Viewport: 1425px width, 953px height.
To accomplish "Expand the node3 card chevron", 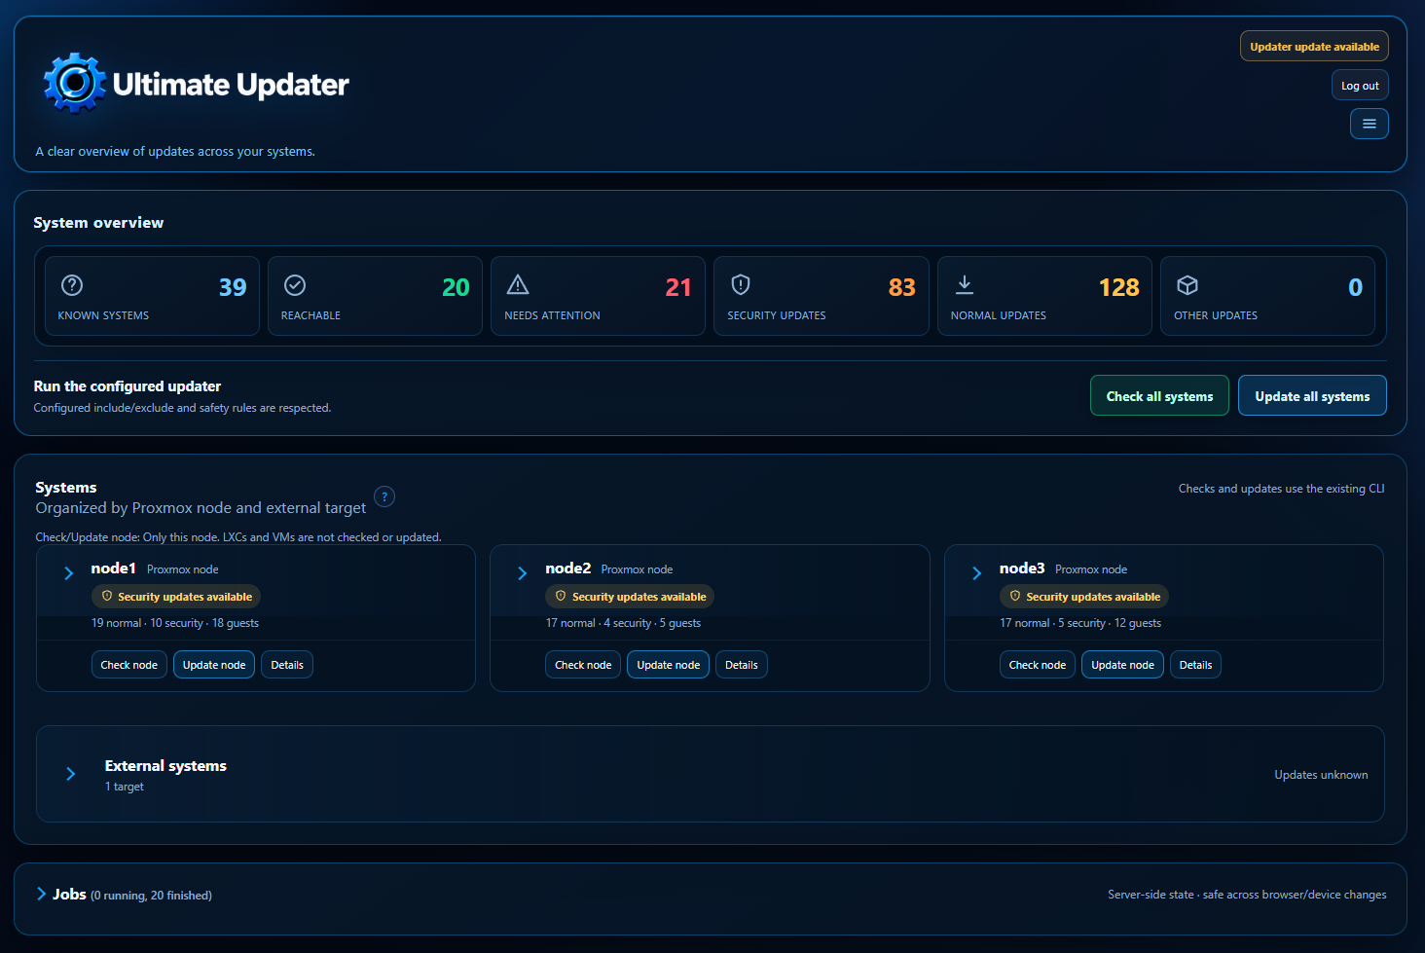I will 976,573.
